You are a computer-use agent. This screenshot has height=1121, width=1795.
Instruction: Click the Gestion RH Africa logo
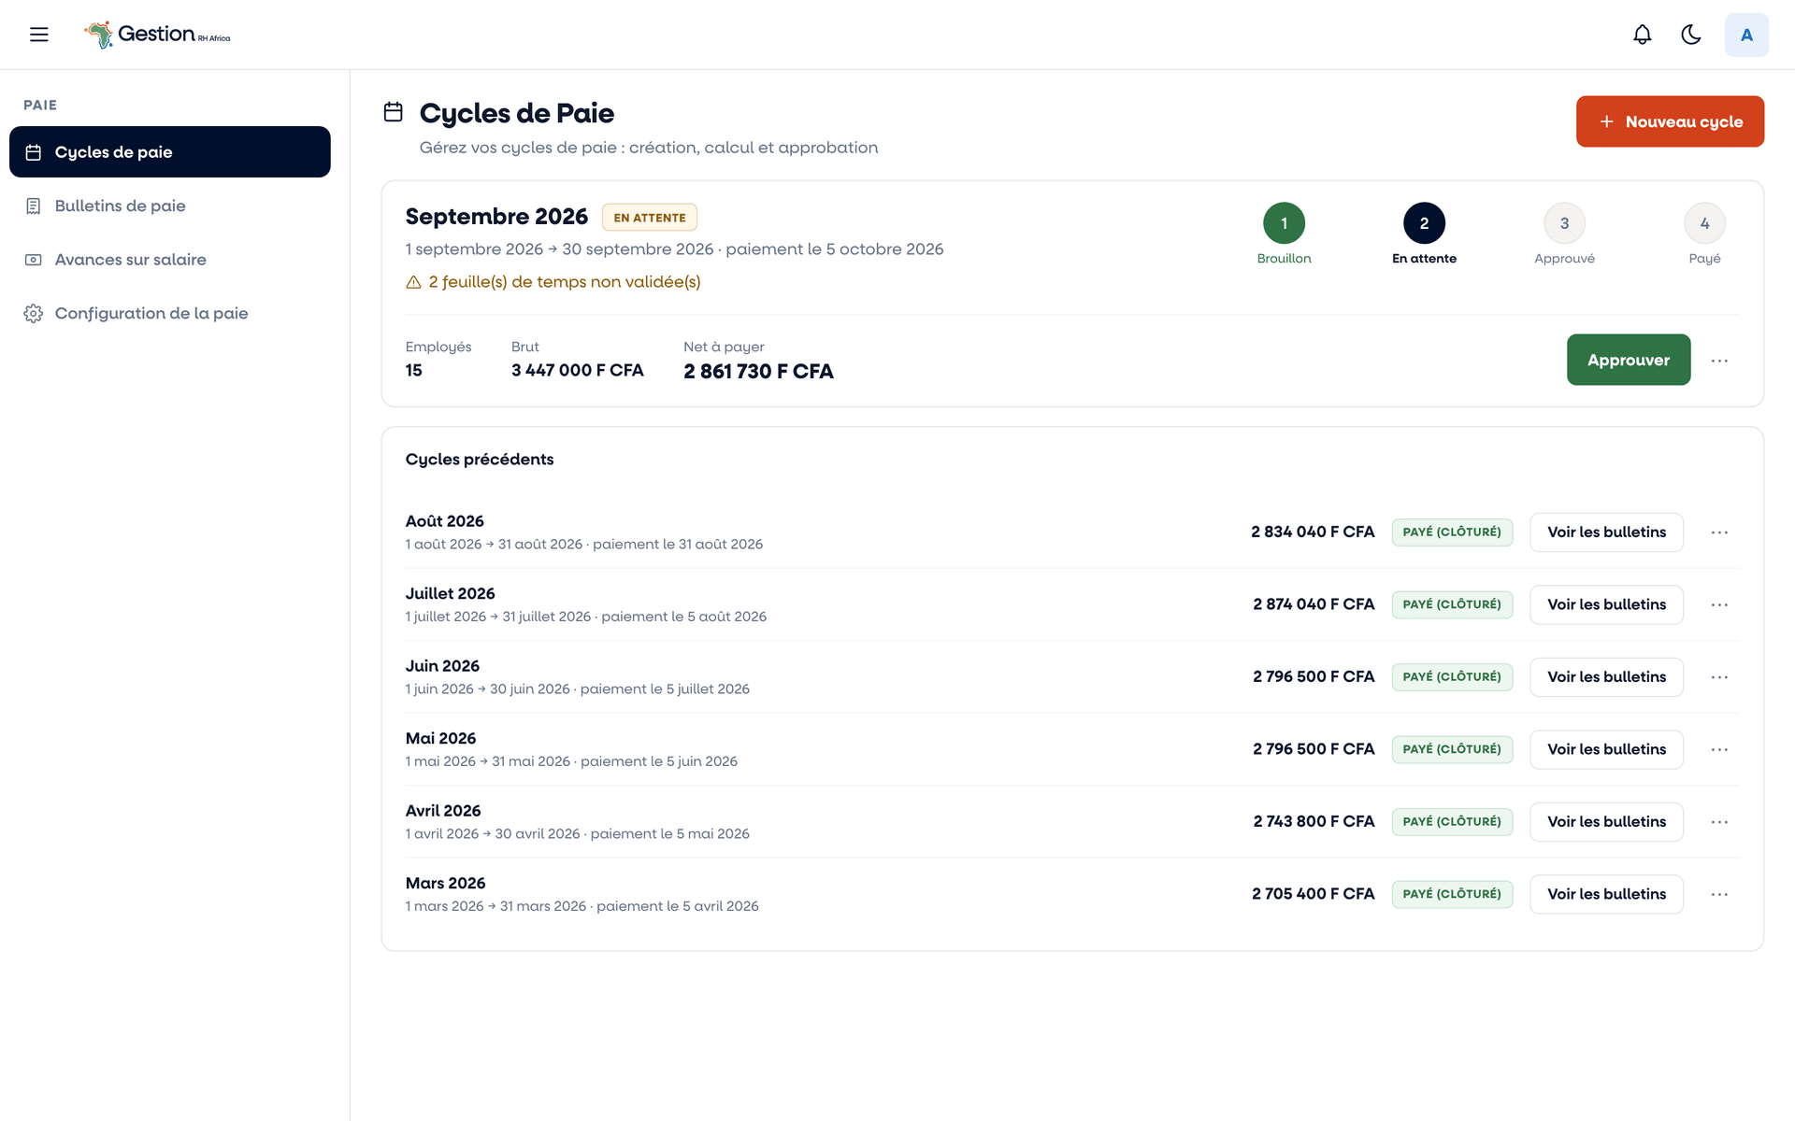click(x=157, y=35)
